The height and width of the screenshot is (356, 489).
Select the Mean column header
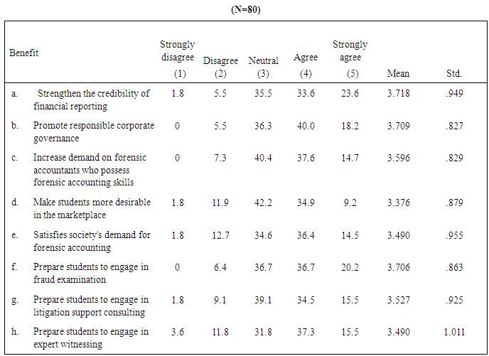[398, 73]
